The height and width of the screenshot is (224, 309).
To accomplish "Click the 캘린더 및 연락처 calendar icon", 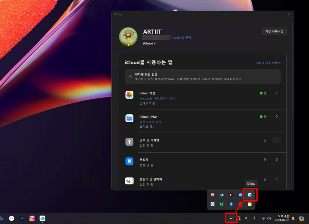I will click(129, 181).
